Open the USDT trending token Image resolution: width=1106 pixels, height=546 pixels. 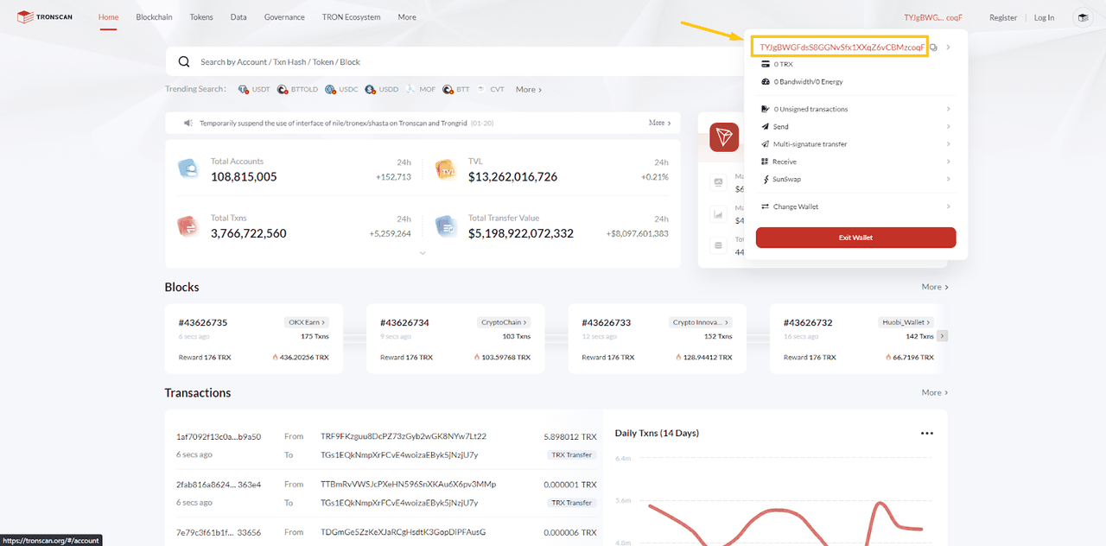[x=254, y=89]
